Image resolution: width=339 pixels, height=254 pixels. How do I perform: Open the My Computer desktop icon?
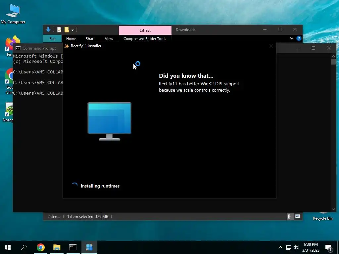coord(13,14)
